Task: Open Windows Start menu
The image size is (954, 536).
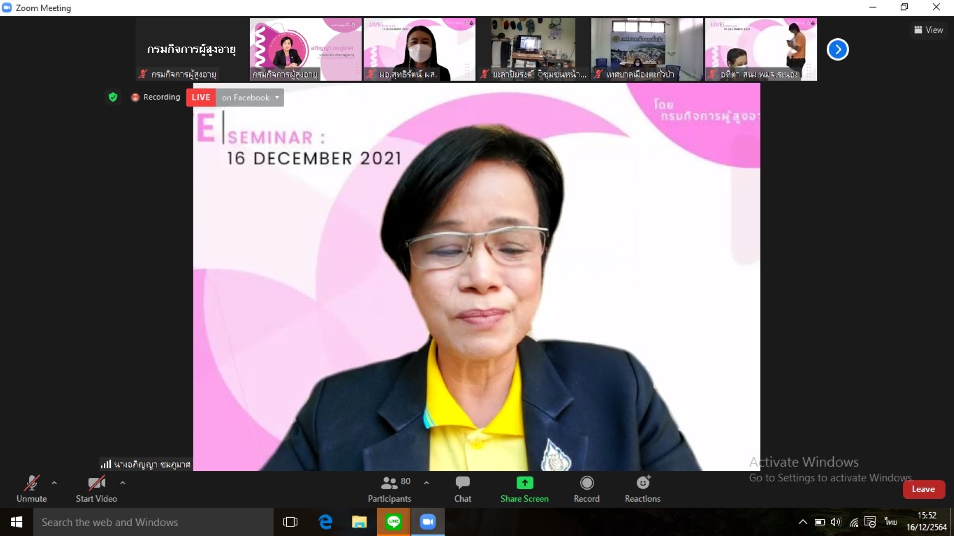Action: click(16, 522)
